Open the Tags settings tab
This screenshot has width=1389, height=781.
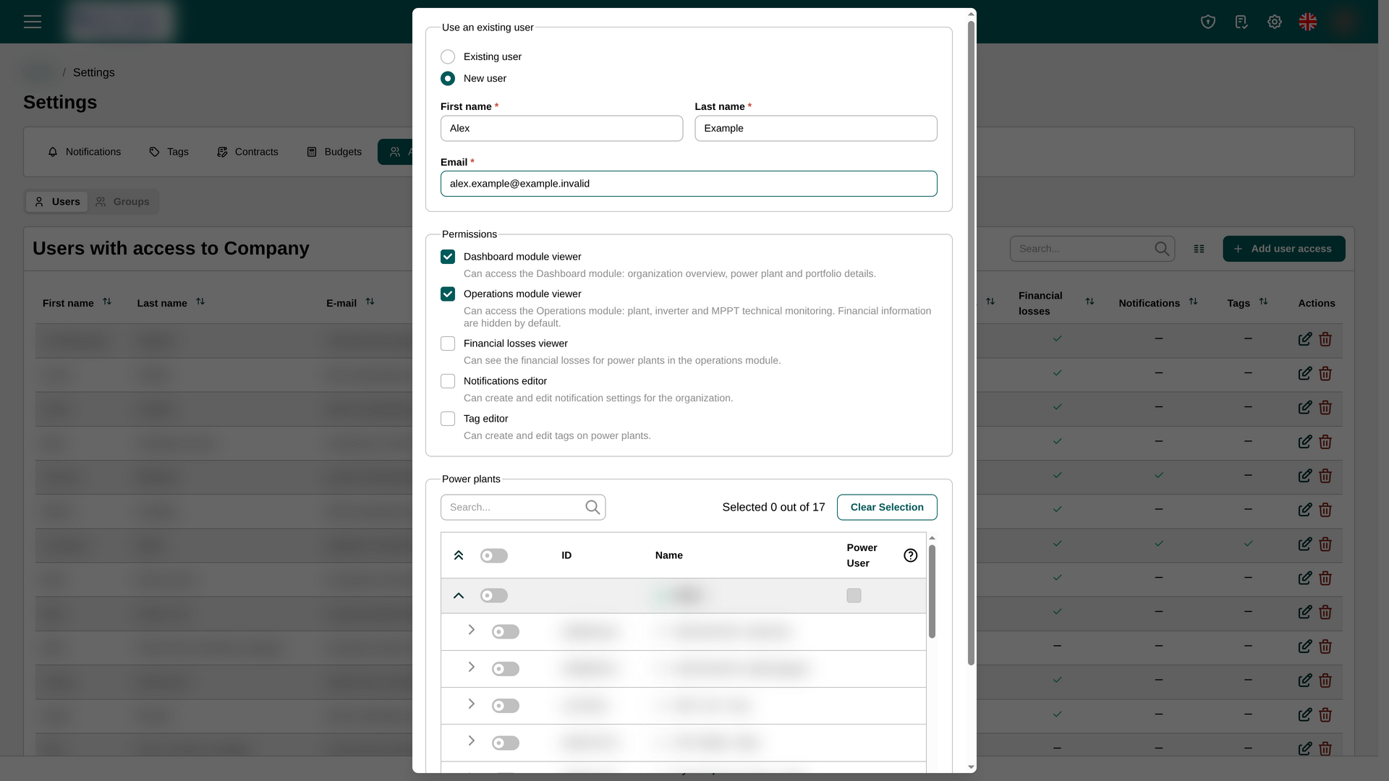(x=169, y=152)
